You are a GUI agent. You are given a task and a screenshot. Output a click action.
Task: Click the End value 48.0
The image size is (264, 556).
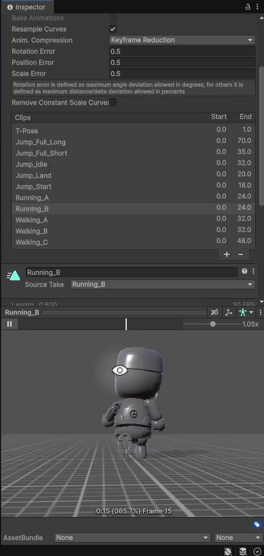click(x=244, y=241)
